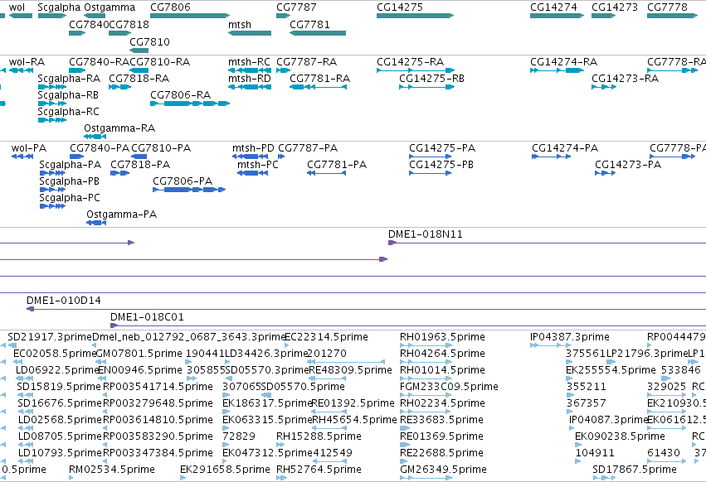
Task: Click the CG14273-PA protein label
Action: click(x=628, y=165)
